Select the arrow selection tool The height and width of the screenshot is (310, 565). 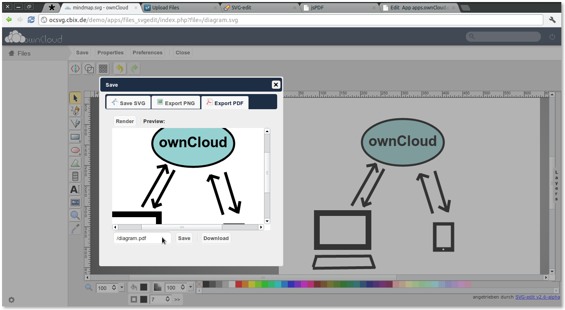coord(75,98)
